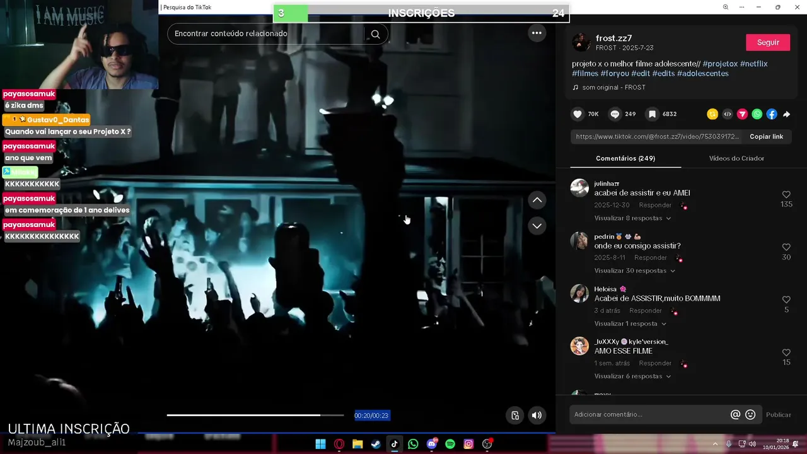The height and width of the screenshot is (454, 807).
Task: Insert a mention with the @ icon
Action: coord(735,414)
